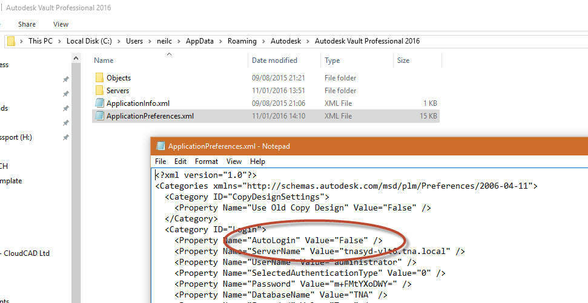Click date 11/01/2016 13:51
The height and width of the screenshot is (303, 588).
(278, 91)
